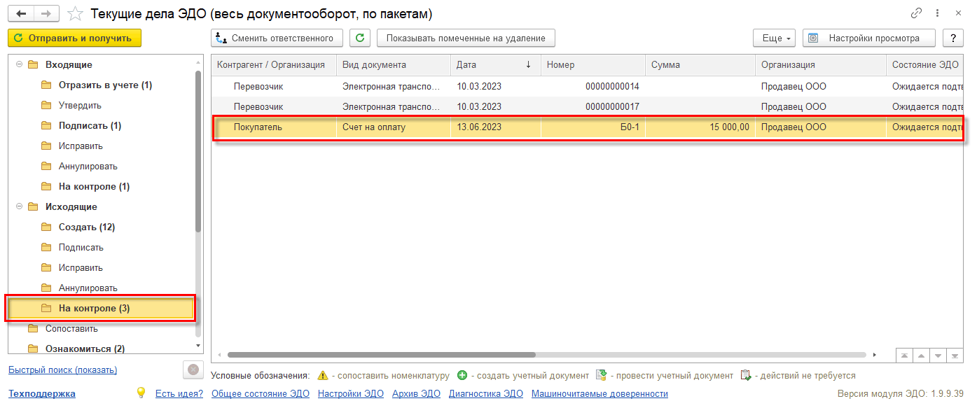Sort by Вид документа column header

pos(394,65)
